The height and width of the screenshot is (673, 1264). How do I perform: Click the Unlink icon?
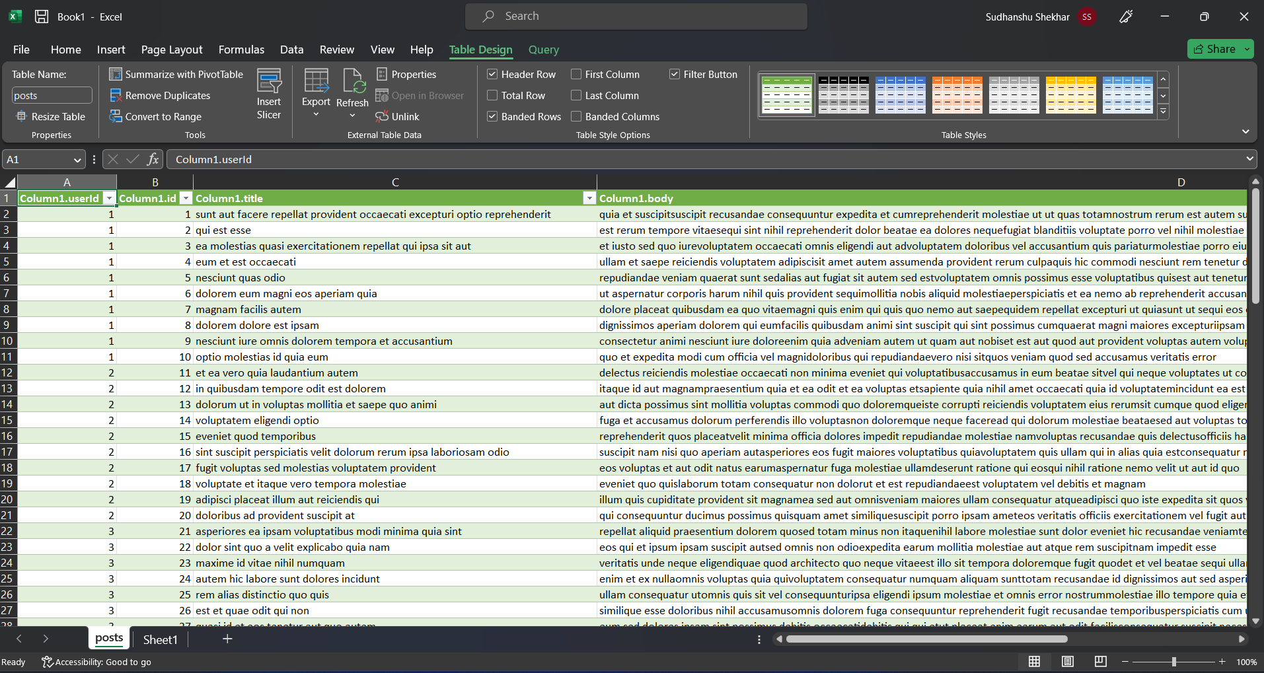(382, 117)
